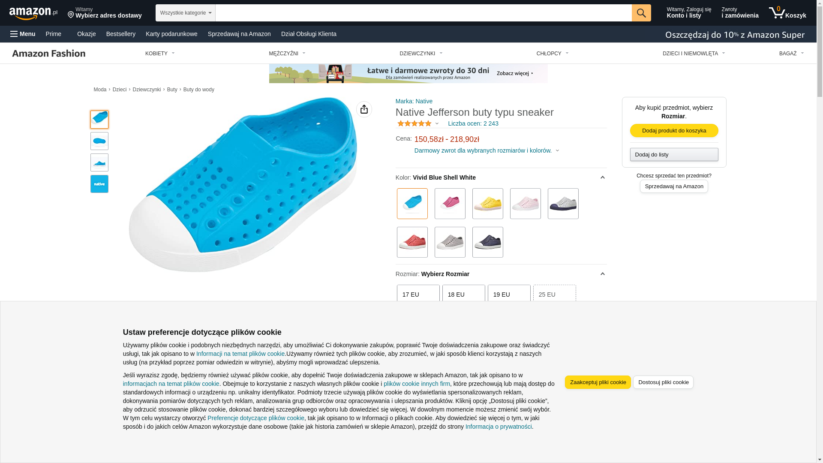Expand the KOBIETY fashion menu

click(159, 54)
